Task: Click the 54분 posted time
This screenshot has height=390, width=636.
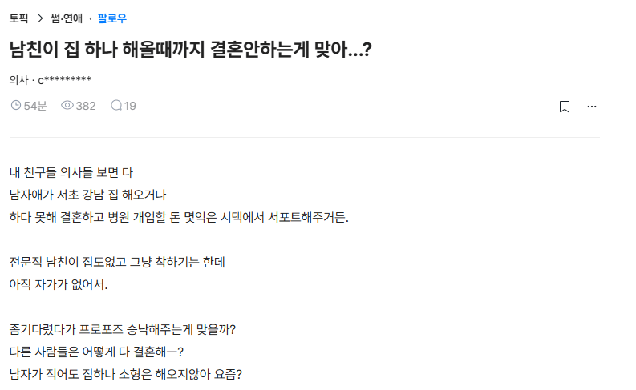Action: pyautogui.click(x=35, y=105)
